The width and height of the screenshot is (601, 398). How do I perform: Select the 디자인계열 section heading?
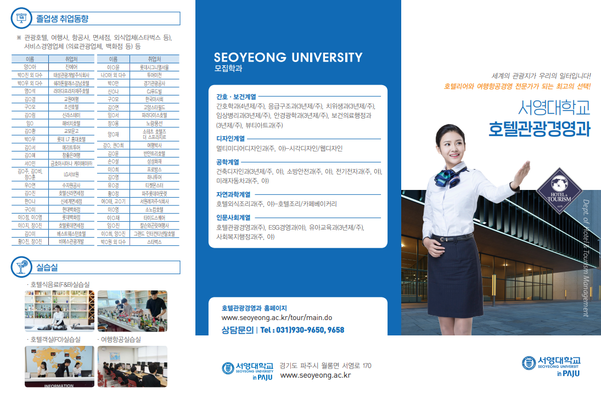tap(231, 138)
